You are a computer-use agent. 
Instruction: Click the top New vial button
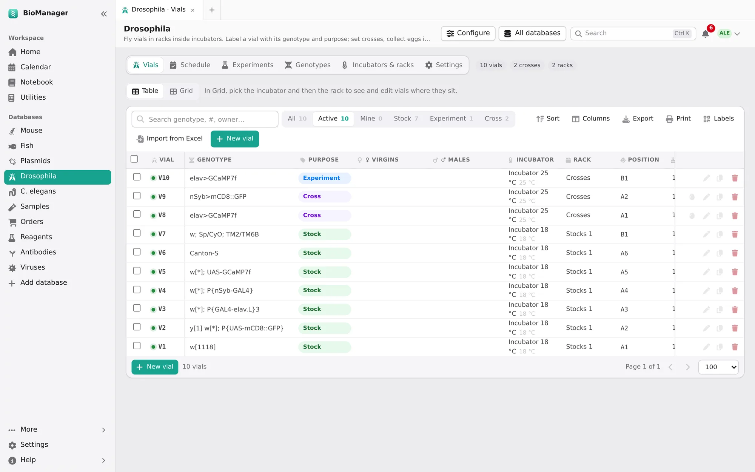click(235, 139)
